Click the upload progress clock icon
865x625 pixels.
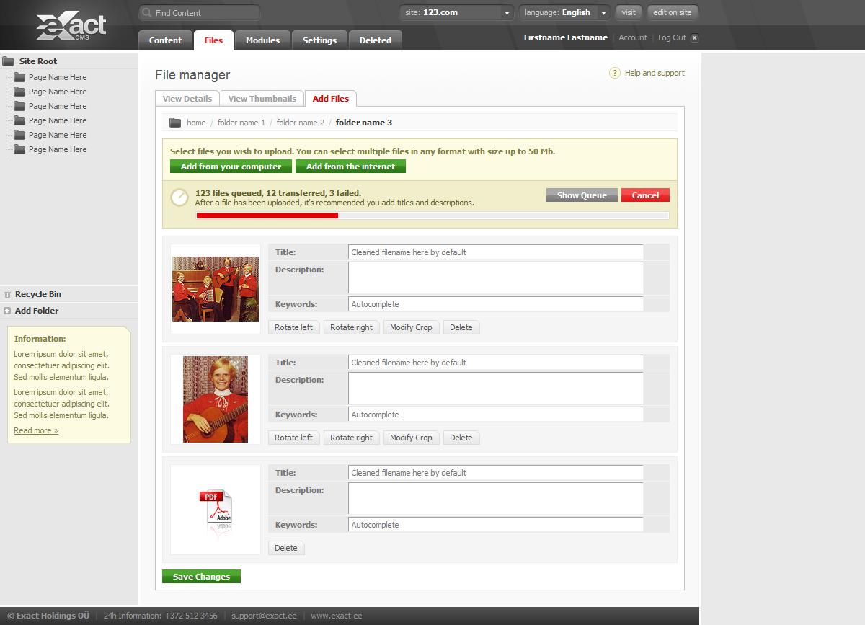(179, 198)
